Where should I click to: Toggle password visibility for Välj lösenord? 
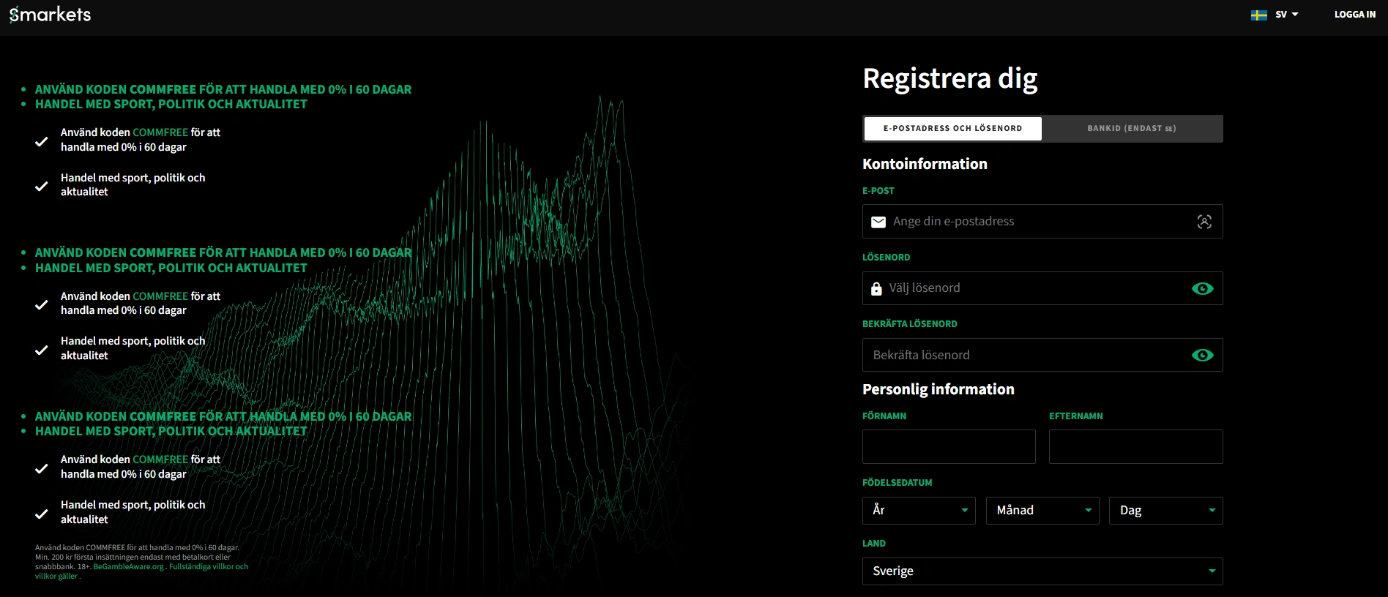[x=1202, y=288]
